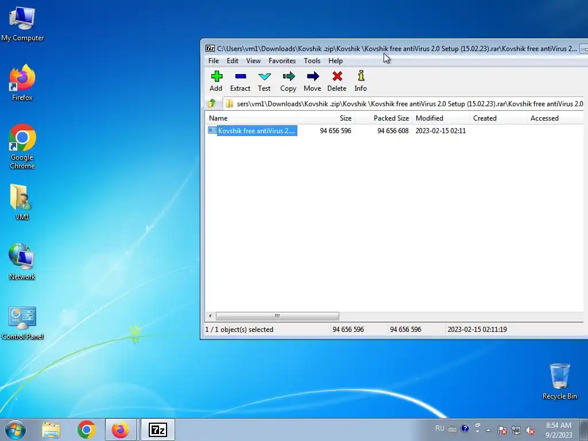Select the My Computer desktop icon
The height and width of the screenshot is (441, 588).
coord(22,24)
